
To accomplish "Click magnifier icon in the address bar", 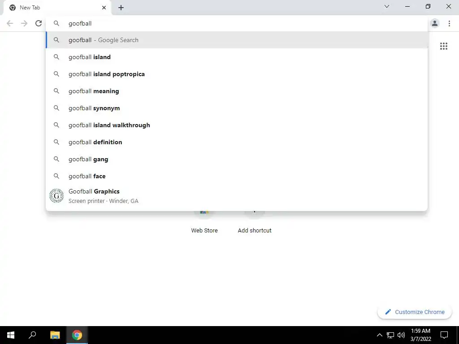I will tap(56, 23).
